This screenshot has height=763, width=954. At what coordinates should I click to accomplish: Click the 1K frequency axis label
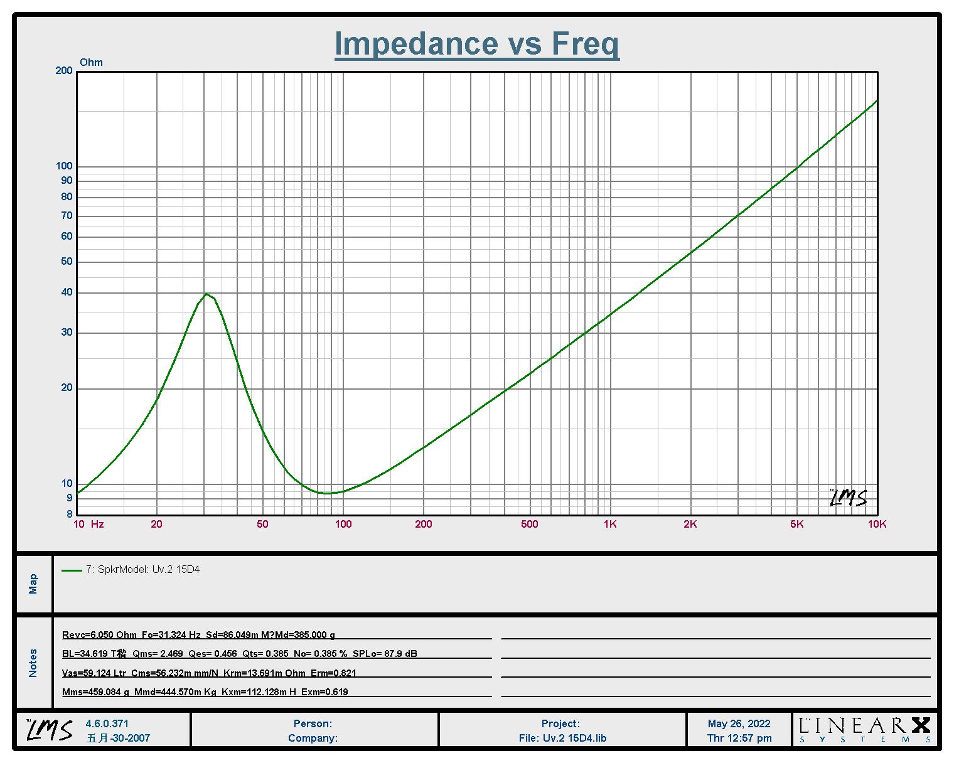pyautogui.click(x=610, y=524)
